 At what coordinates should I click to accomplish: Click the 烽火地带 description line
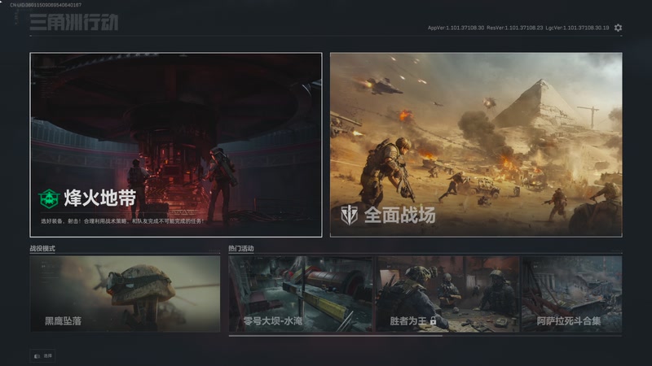pos(122,221)
